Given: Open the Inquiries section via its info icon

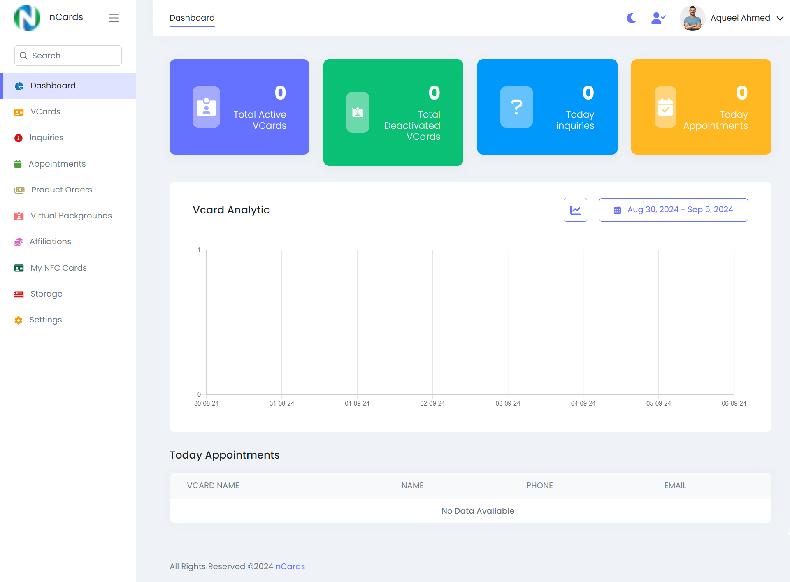Looking at the screenshot, I should [19, 138].
